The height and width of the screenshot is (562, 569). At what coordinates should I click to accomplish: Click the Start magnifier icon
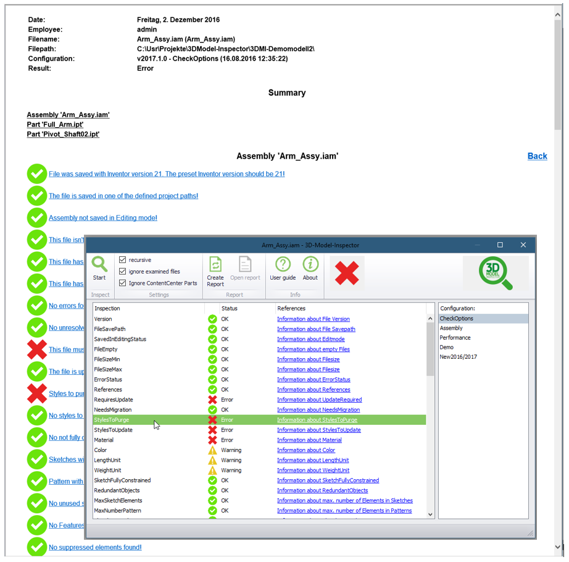(x=99, y=264)
